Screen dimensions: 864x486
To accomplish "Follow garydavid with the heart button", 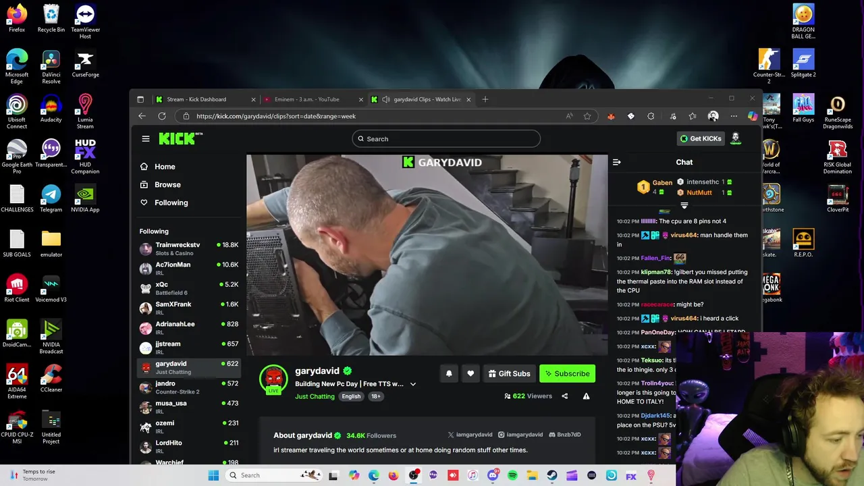I will point(470,373).
